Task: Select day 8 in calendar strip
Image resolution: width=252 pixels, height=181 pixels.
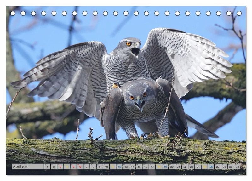Action: click(x=93, y=167)
